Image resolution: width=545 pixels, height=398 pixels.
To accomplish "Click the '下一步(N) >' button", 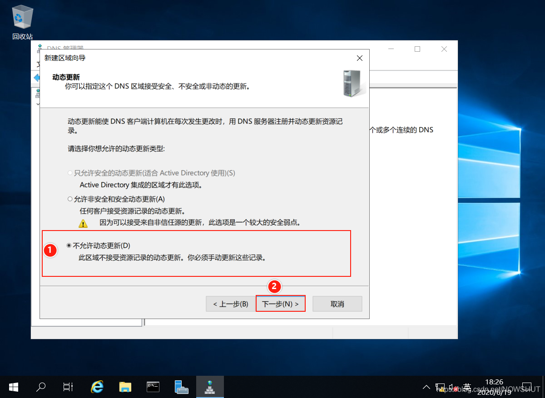I will coord(280,304).
